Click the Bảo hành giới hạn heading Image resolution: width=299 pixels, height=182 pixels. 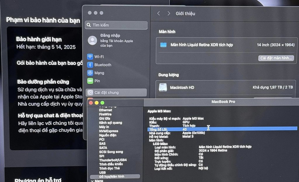[39, 39]
